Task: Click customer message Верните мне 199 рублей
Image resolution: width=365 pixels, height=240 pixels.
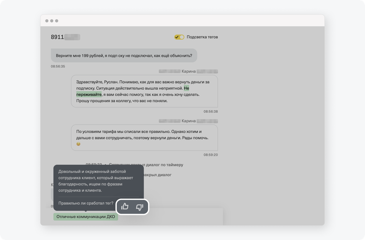Action: point(124,55)
